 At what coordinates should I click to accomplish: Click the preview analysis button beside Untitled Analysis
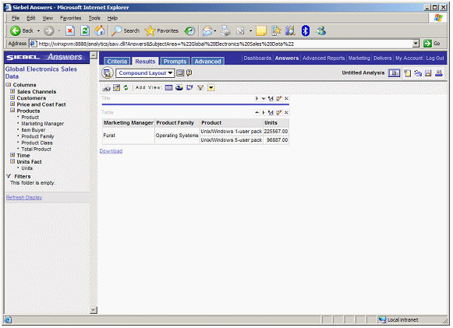tap(394, 73)
